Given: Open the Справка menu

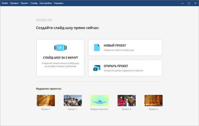Looking at the screenshot, I should point(58,3).
